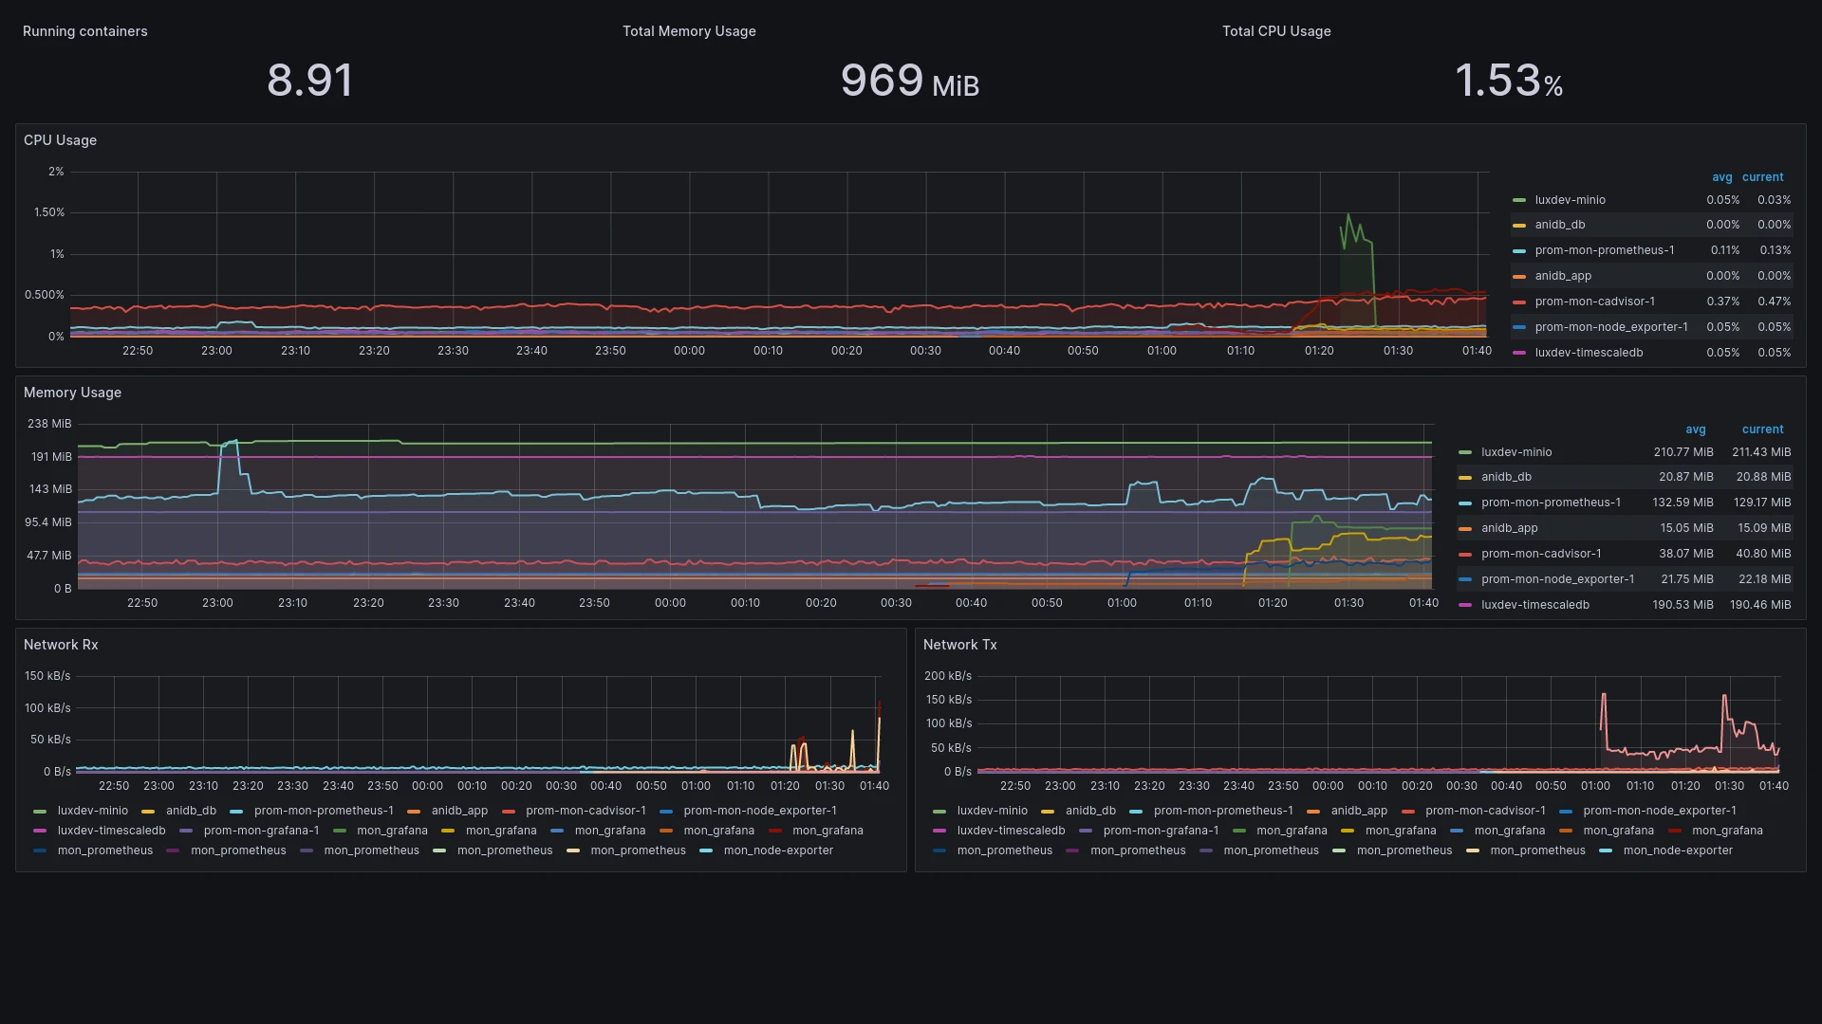Click anidb_app color swatch in Memory Usage legend

tap(1465, 529)
